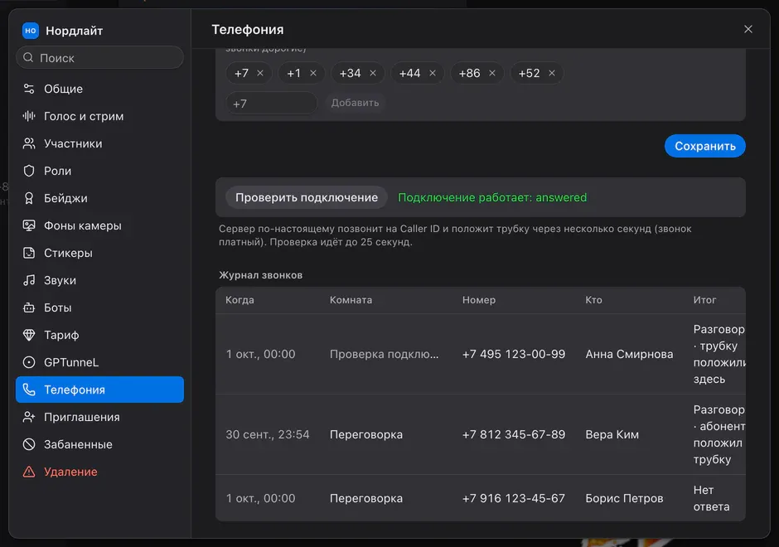Click the Телефония phone icon
The image size is (779, 547).
click(x=29, y=390)
